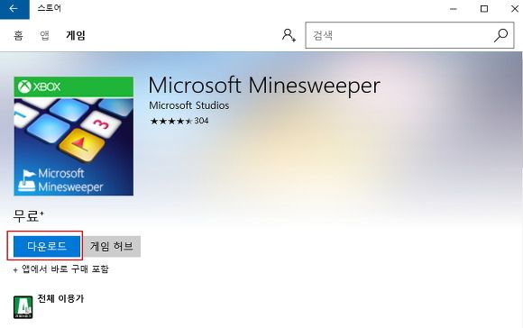Click the Microsoft Minesweeper app thumbnail
Image resolution: width=523 pixels, height=328 pixels.
pyautogui.click(x=74, y=136)
